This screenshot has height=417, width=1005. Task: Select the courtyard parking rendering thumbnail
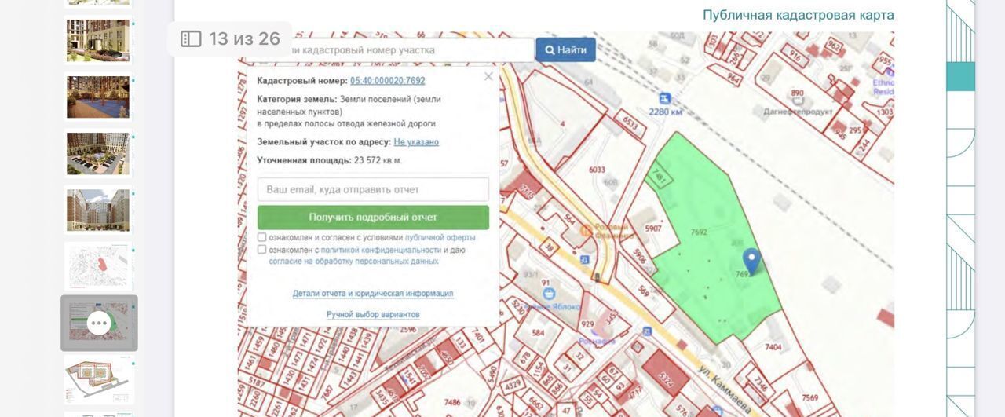point(98,154)
